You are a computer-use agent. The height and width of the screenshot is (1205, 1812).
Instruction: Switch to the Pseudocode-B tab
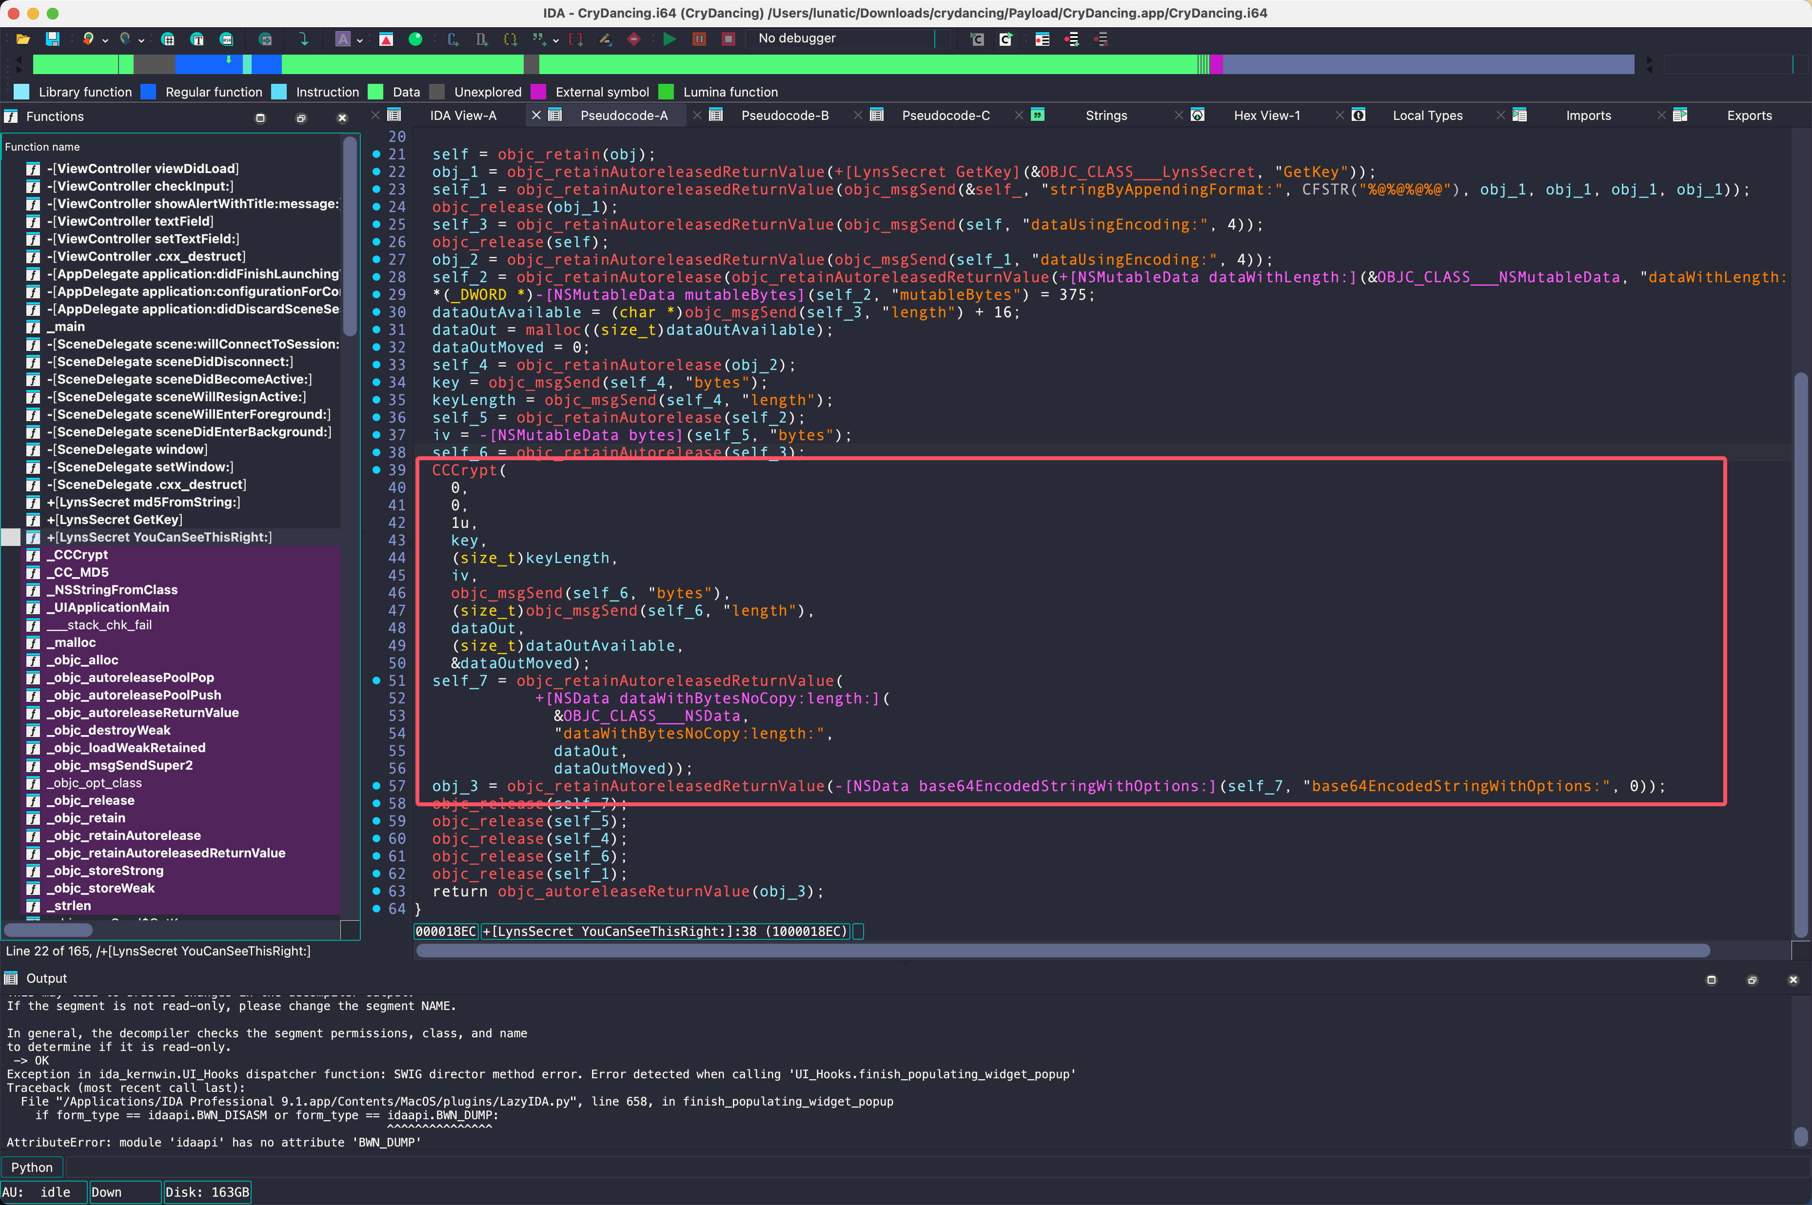784,115
